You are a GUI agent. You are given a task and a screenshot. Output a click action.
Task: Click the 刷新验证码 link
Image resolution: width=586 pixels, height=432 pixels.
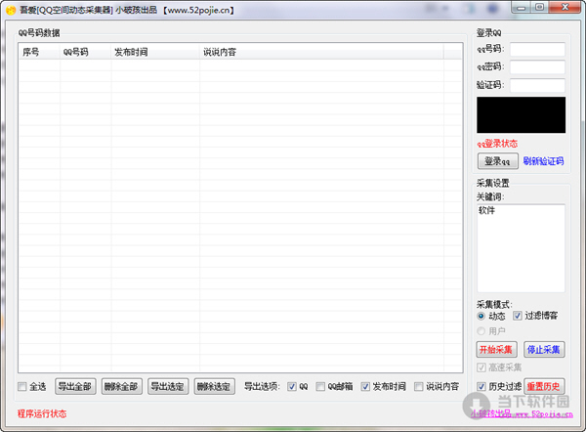click(543, 161)
